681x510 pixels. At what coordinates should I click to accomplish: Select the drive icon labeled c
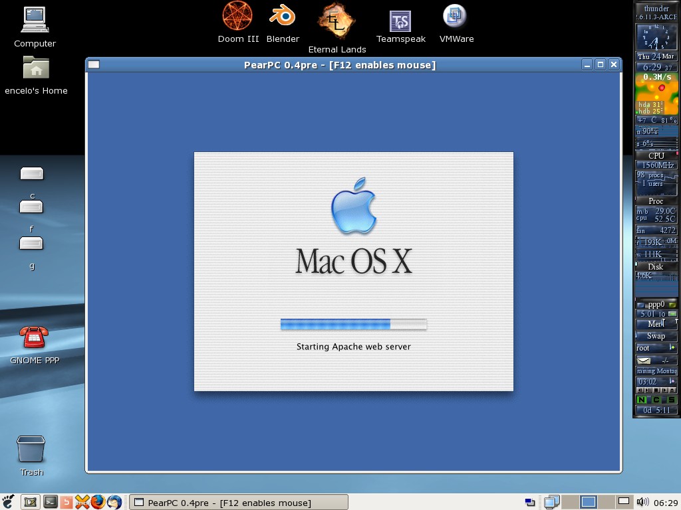click(x=32, y=173)
